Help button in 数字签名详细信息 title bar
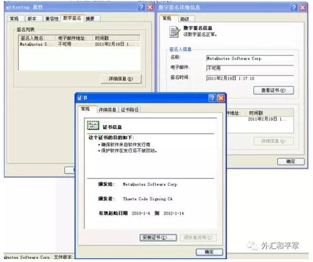This screenshot has width=313, height=262. 294,8
